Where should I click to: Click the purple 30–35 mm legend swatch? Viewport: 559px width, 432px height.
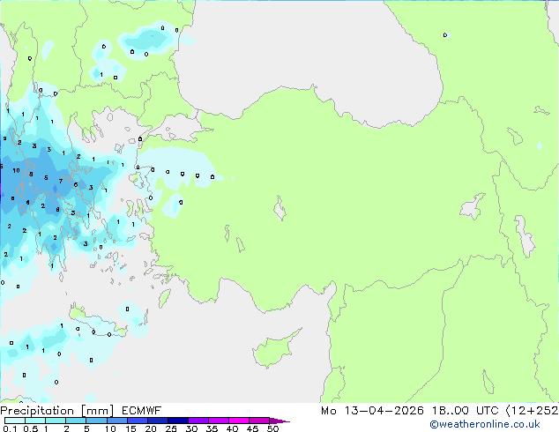point(198,421)
